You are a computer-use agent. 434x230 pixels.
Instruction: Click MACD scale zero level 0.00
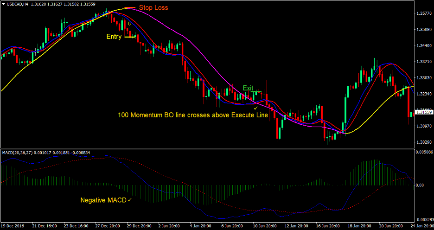tap(421, 185)
